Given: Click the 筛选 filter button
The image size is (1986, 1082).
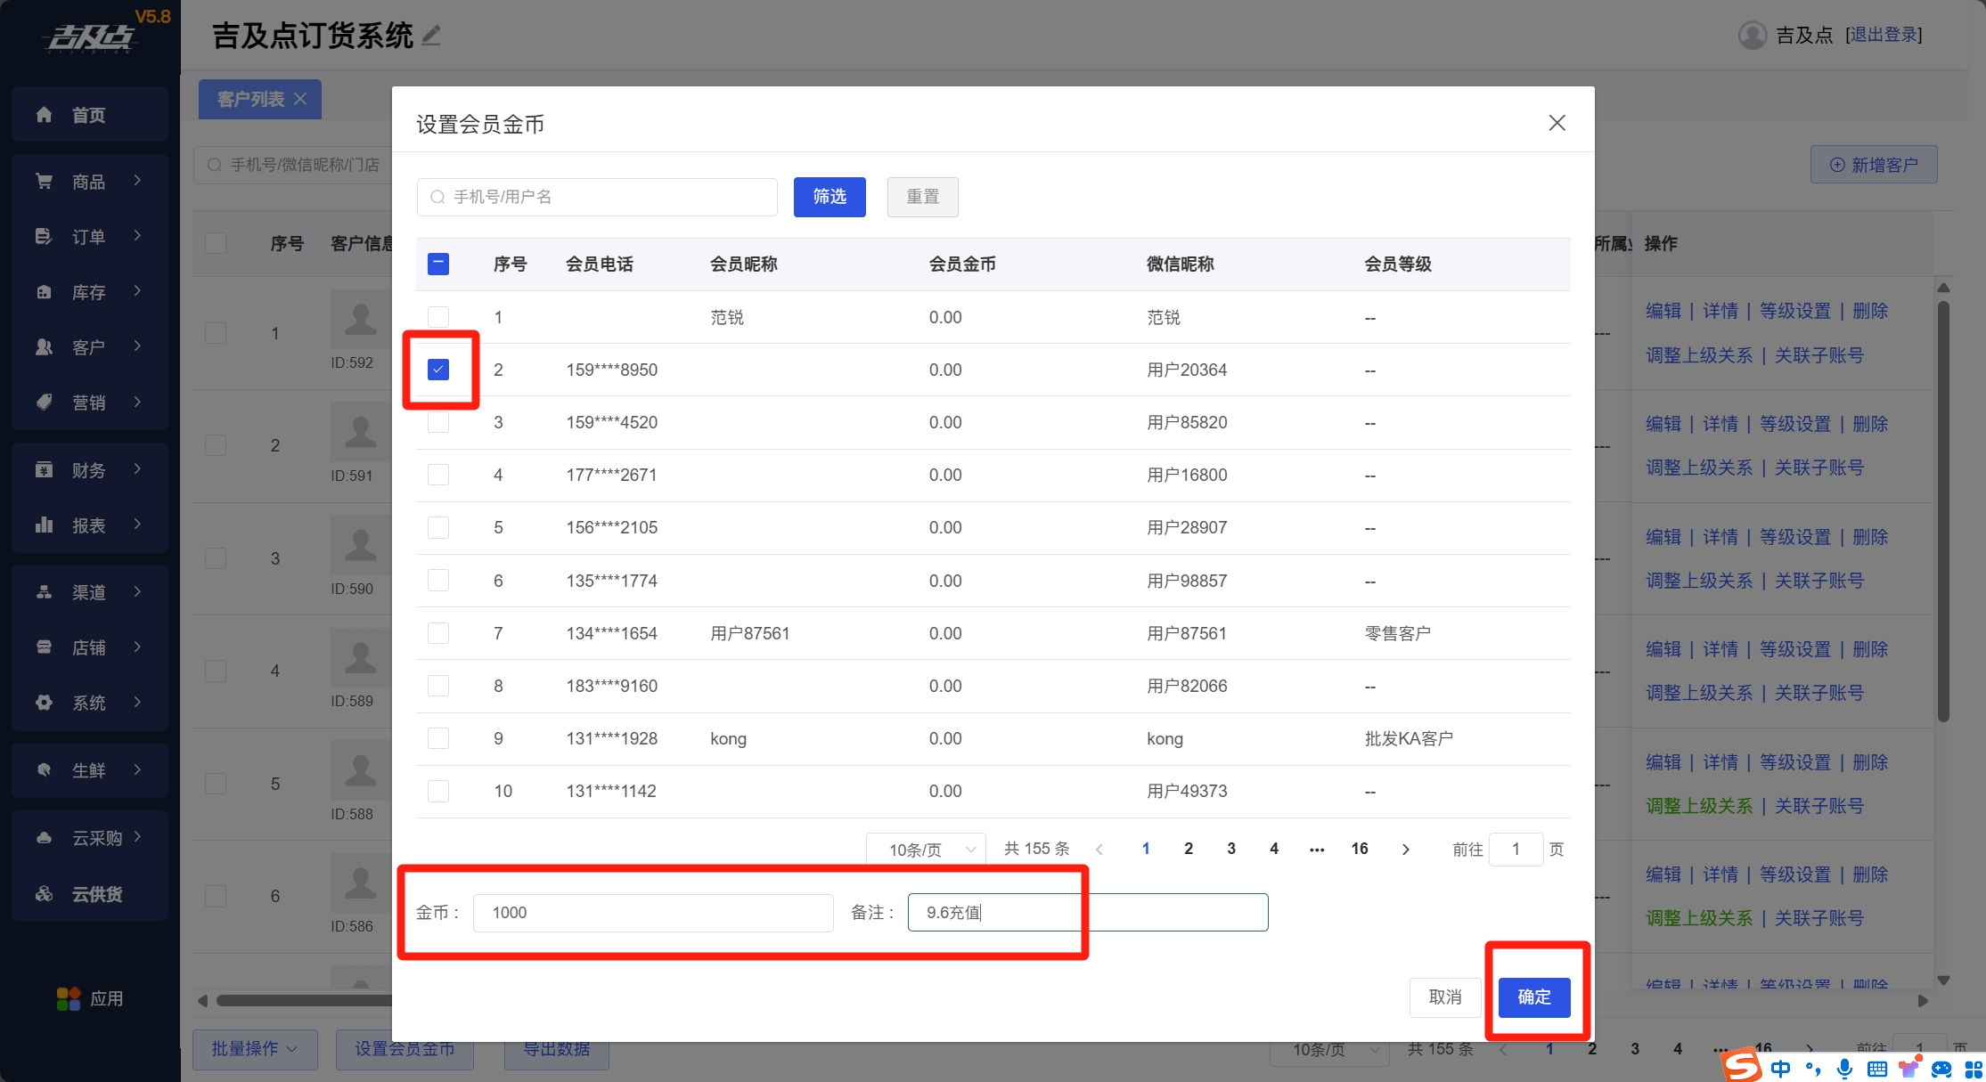Looking at the screenshot, I should [829, 197].
